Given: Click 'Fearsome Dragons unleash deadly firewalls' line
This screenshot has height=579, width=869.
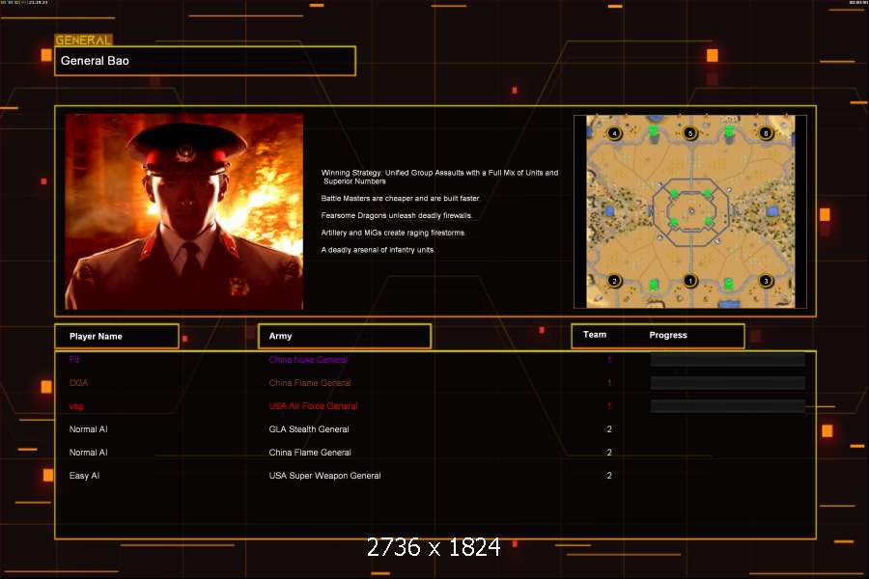Looking at the screenshot, I should (x=397, y=215).
